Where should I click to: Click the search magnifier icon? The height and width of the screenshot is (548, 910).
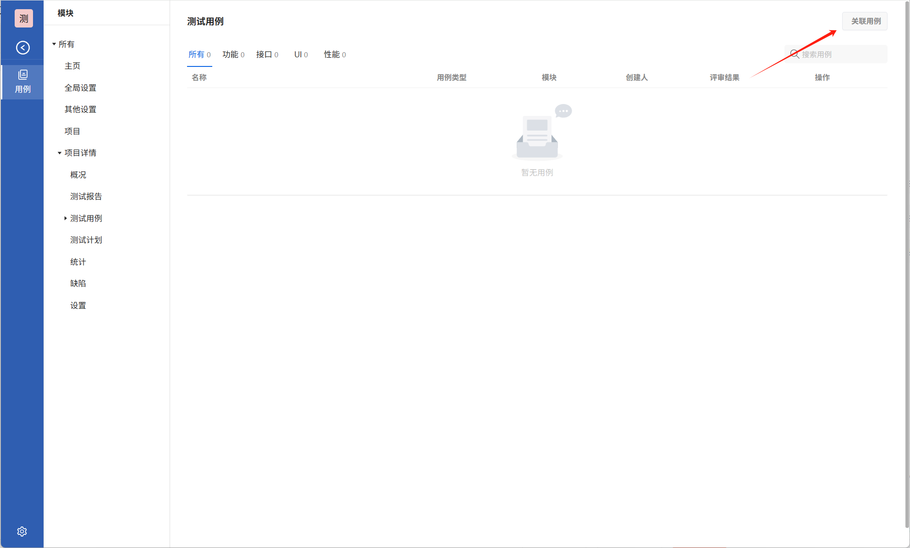[794, 54]
